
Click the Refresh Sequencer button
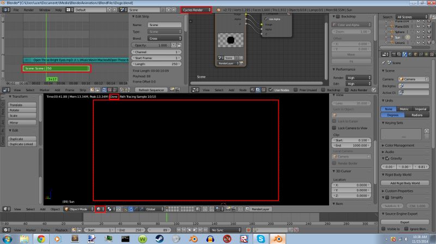coord(152,90)
